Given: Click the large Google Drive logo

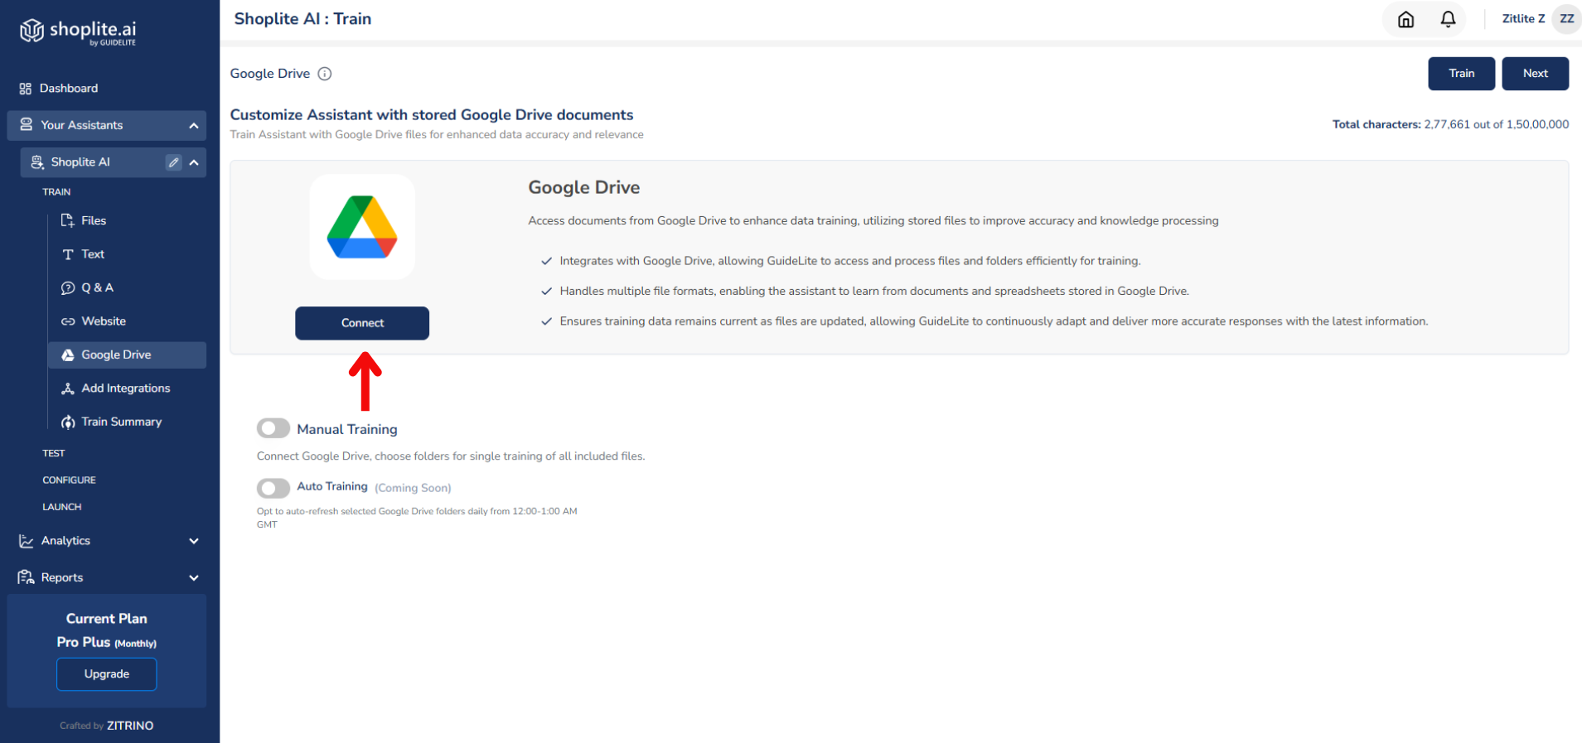Looking at the screenshot, I should [x=362, y=227].
